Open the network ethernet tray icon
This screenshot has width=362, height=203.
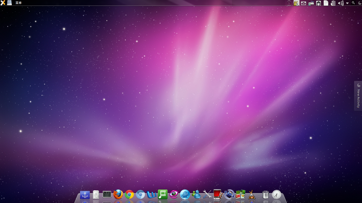[319, 3]
